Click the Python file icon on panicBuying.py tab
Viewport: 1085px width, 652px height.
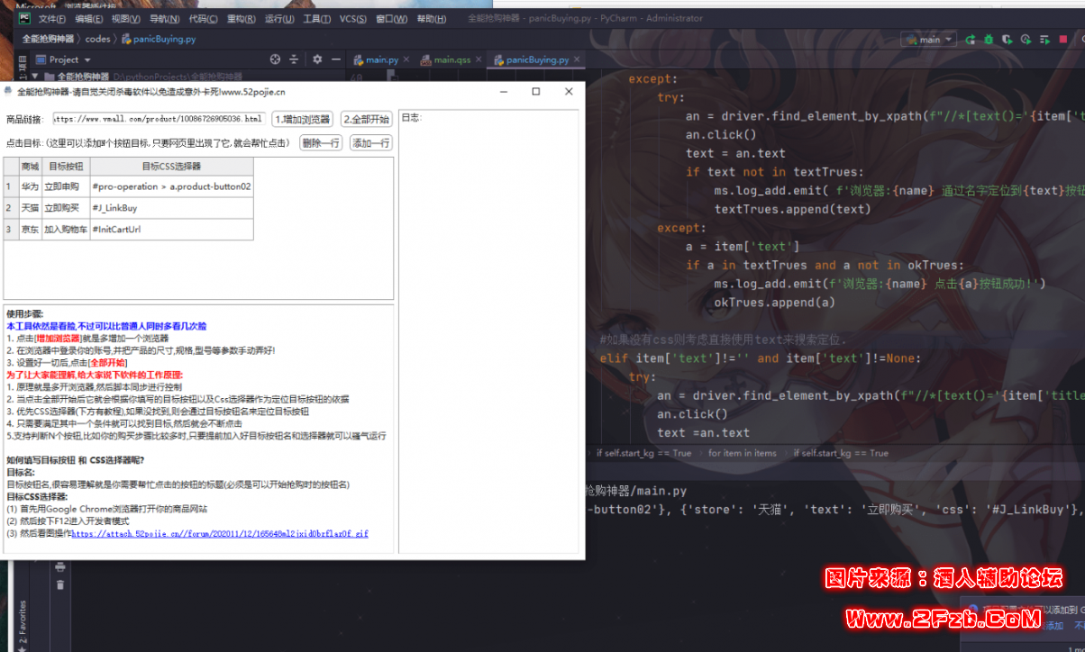click(500, 59)
